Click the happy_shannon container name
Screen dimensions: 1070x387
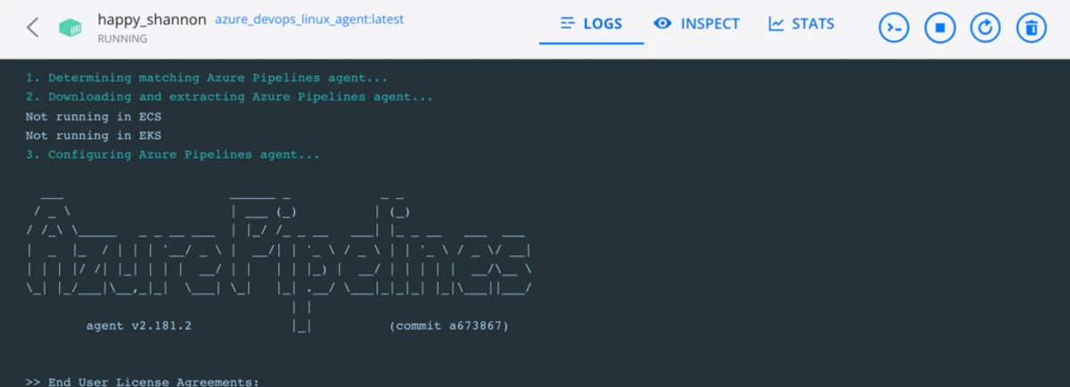(152, 19)
